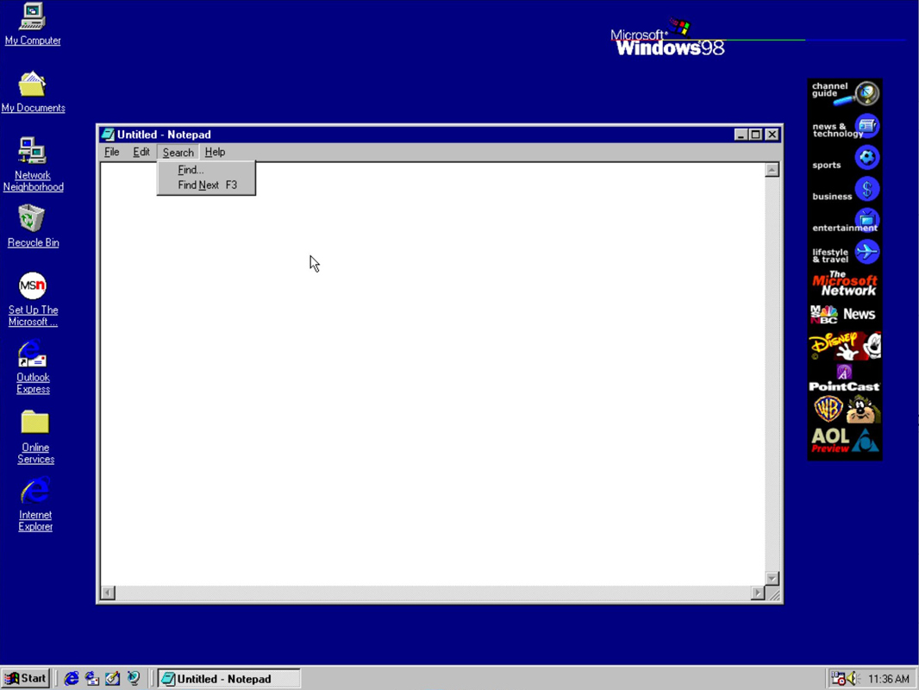The image size is (919, 690).
Task: Open the Warner Bros channel
Action: pyautogui.click(x=845, y=409)
